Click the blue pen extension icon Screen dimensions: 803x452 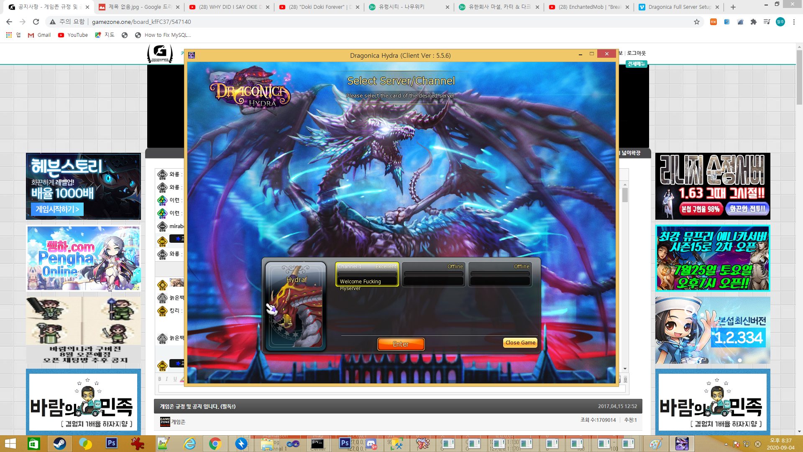coord(727,22)
